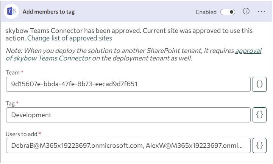273x164 pixels.
Task: Click the Users to add label
Action: pyautogui.click(x=22, y=134)
